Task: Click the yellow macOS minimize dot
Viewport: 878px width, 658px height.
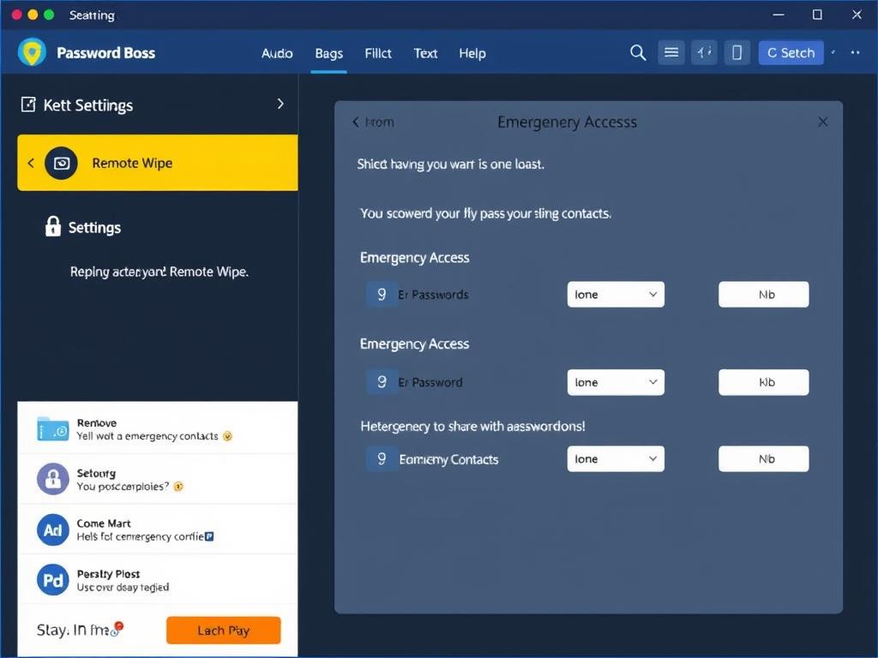Action: 33,15
